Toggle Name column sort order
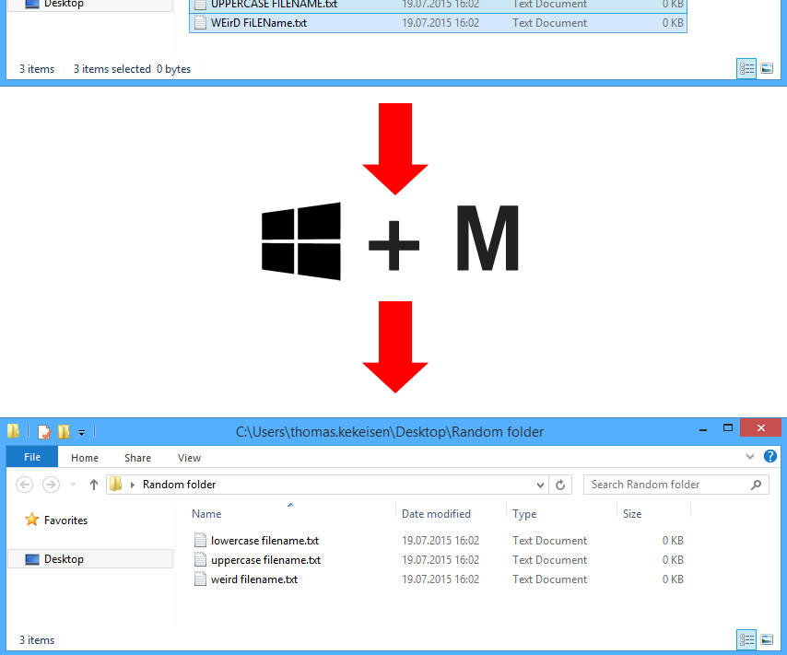787x655 pixels. [206, 513]
